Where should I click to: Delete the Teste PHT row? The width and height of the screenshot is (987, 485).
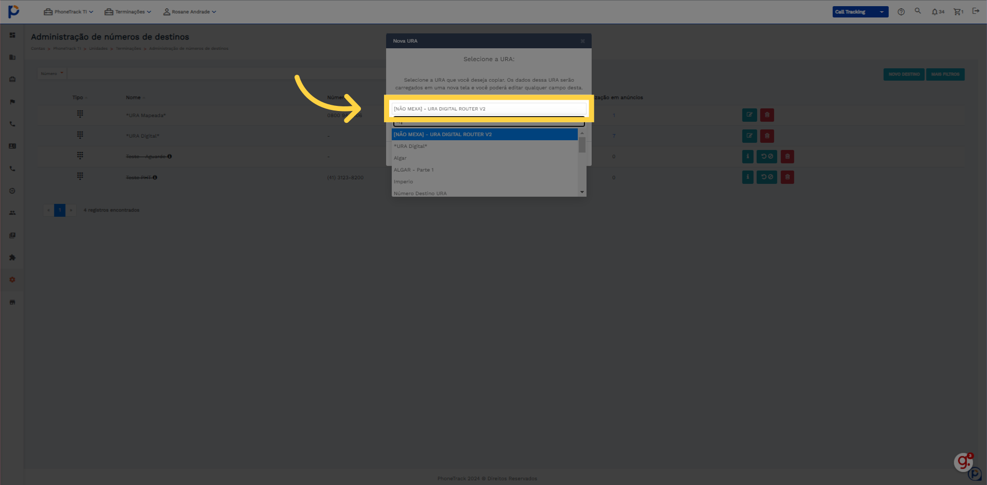coord(788,177)
